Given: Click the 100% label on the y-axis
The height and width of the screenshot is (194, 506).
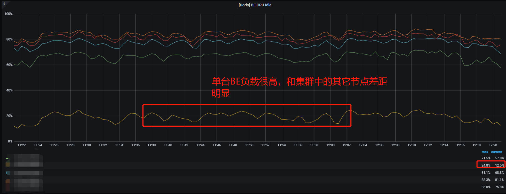Looking at the screenshot, I should pyautogui.click(x=9, y=14).
